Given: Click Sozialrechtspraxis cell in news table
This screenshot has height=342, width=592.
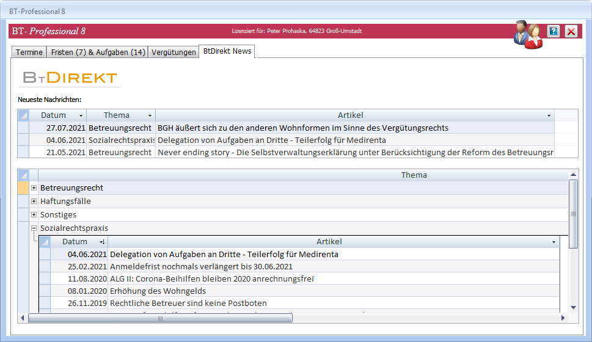Looking at the screenshot, I should [x=121, y=140].
